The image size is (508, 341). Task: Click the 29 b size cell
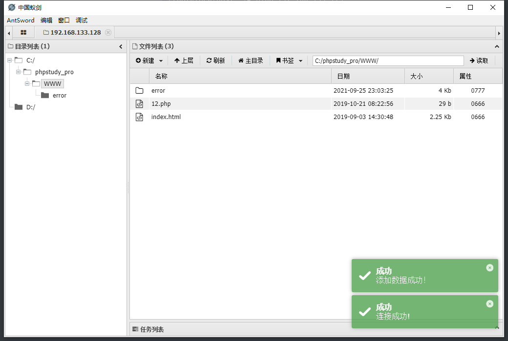coord(445,104)
